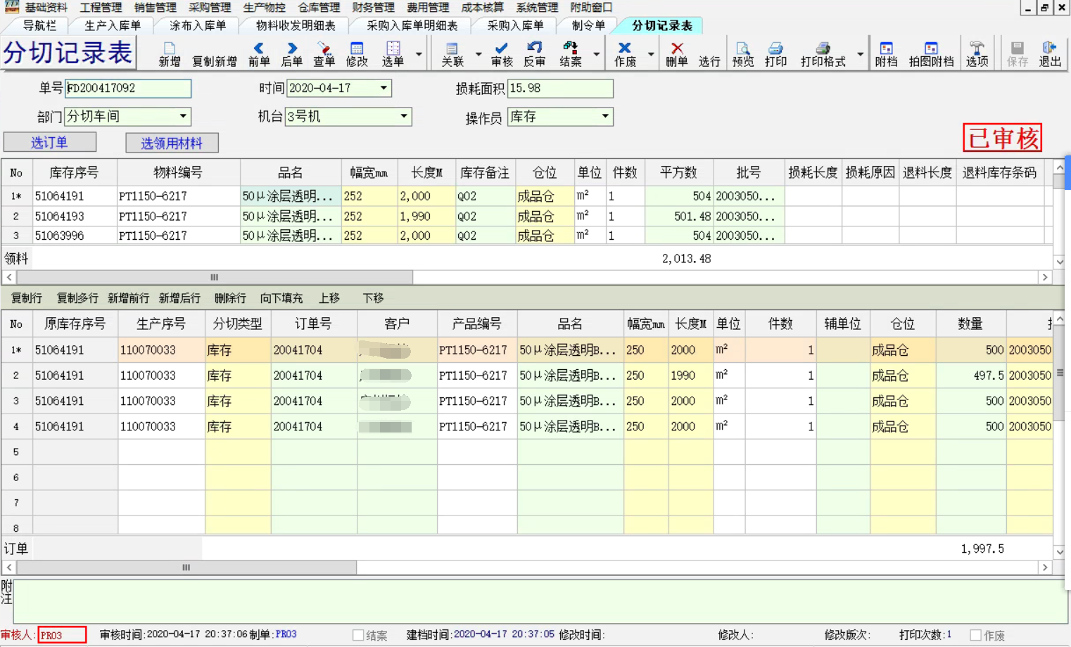Open the 时间 date dropdown
1071x647 pixels.
click(x=384, y=89)
